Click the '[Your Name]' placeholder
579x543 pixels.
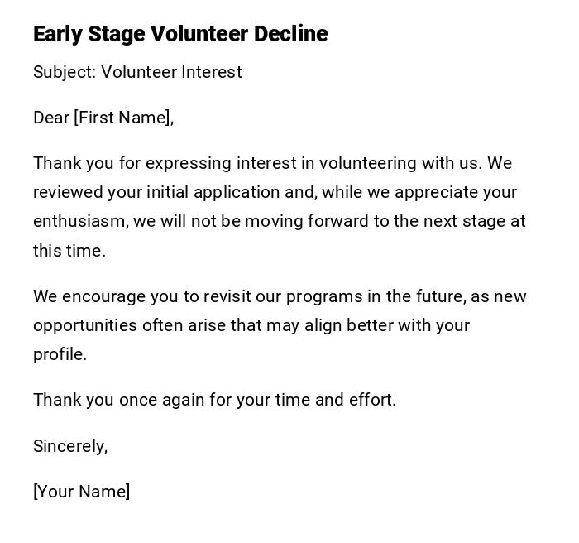(x=82, y=492)
